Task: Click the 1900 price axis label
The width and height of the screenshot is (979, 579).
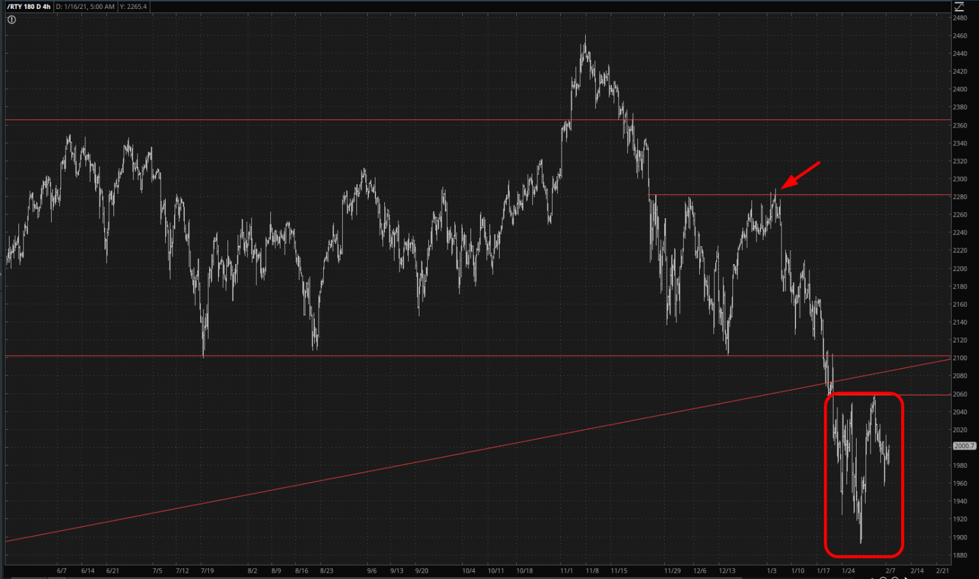Action: (x=960, y=538)
